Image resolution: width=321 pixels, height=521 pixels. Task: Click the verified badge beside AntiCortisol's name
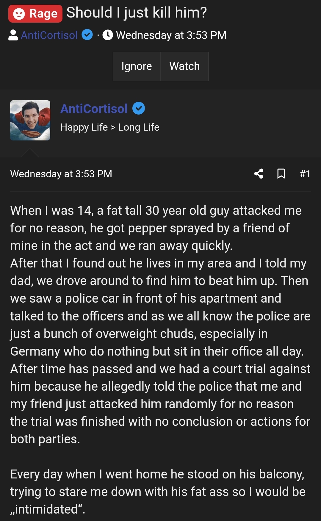(87, 35)
